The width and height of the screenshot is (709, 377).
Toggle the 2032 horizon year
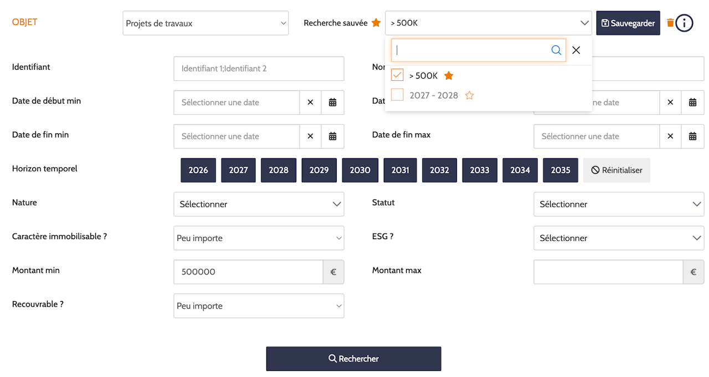(439, 170)
